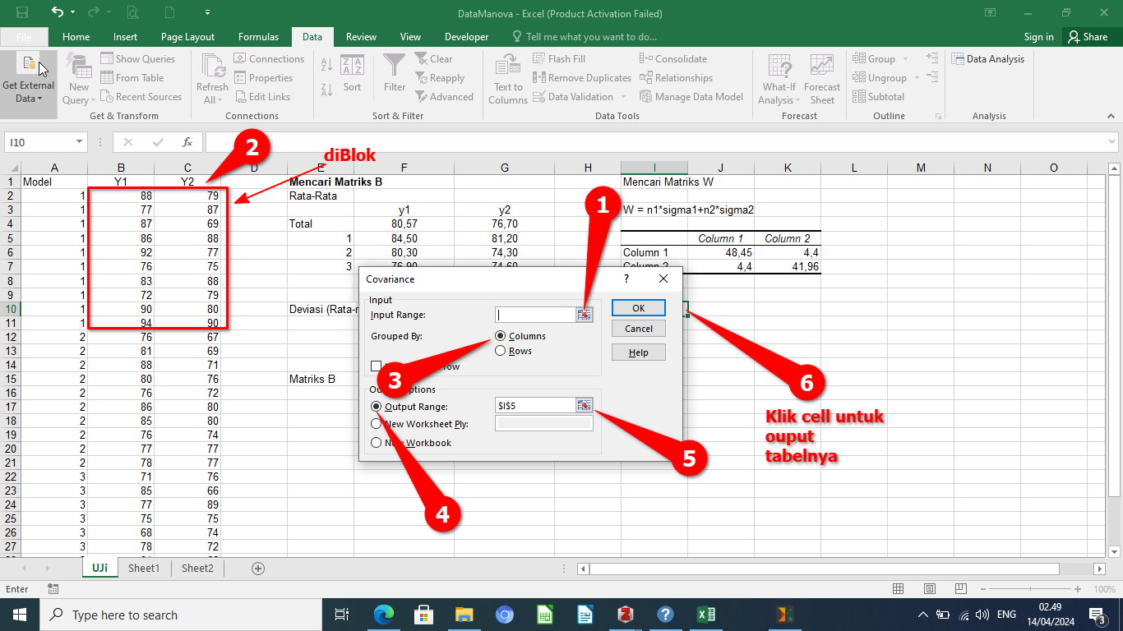Switch to the Formulas ribbon tab

coord(258,37)
